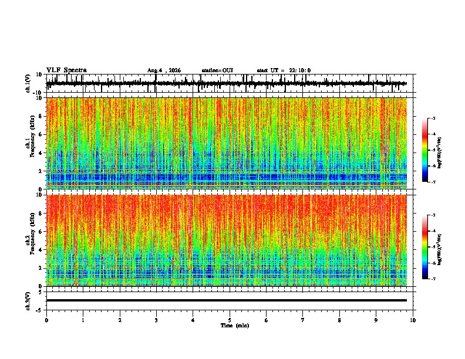Click the "9" tick label on the Time axis
Screen dimensions: 465x359
coord(376,320)
